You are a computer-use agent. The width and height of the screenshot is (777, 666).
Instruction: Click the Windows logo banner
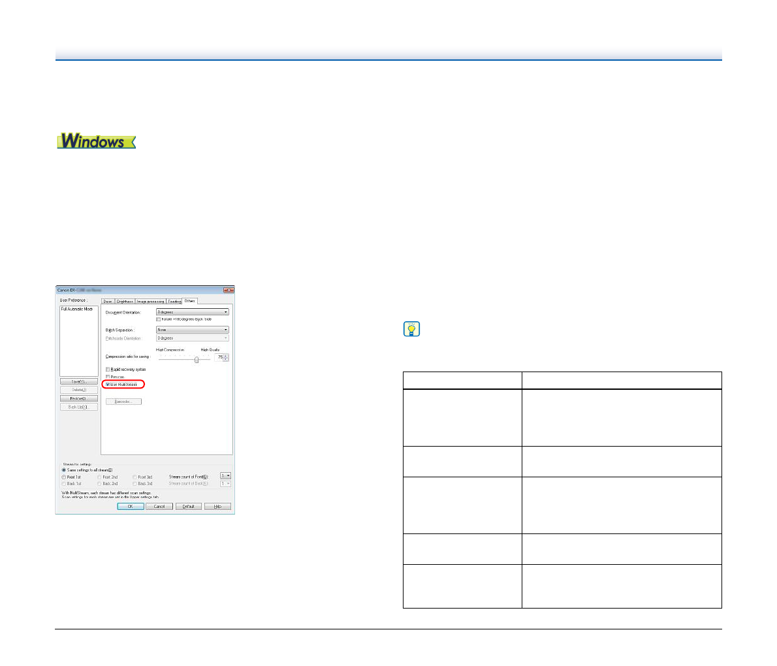point(96,141)
